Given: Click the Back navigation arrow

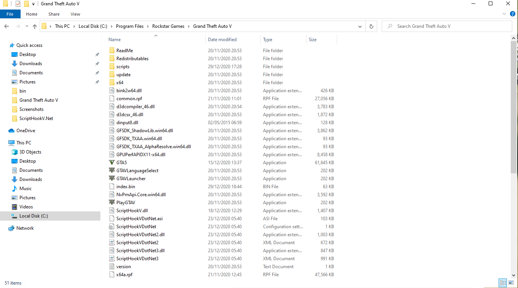Looking at the screenshot, I should point(6,26).
